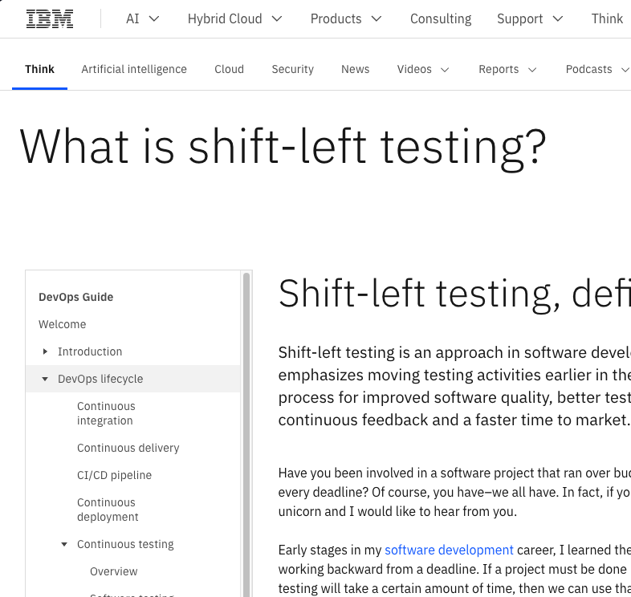Click the sidebar vertical scrollbar

click(246, 433)
